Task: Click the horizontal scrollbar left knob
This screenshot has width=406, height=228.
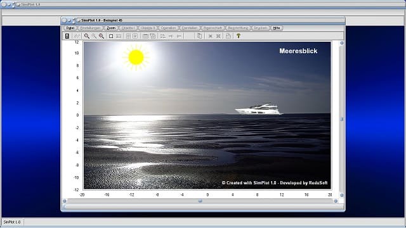Action: [x=65, y=201]
